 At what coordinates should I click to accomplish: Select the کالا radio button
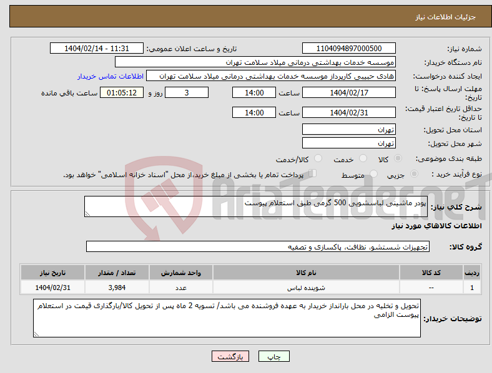pos(398,158)
